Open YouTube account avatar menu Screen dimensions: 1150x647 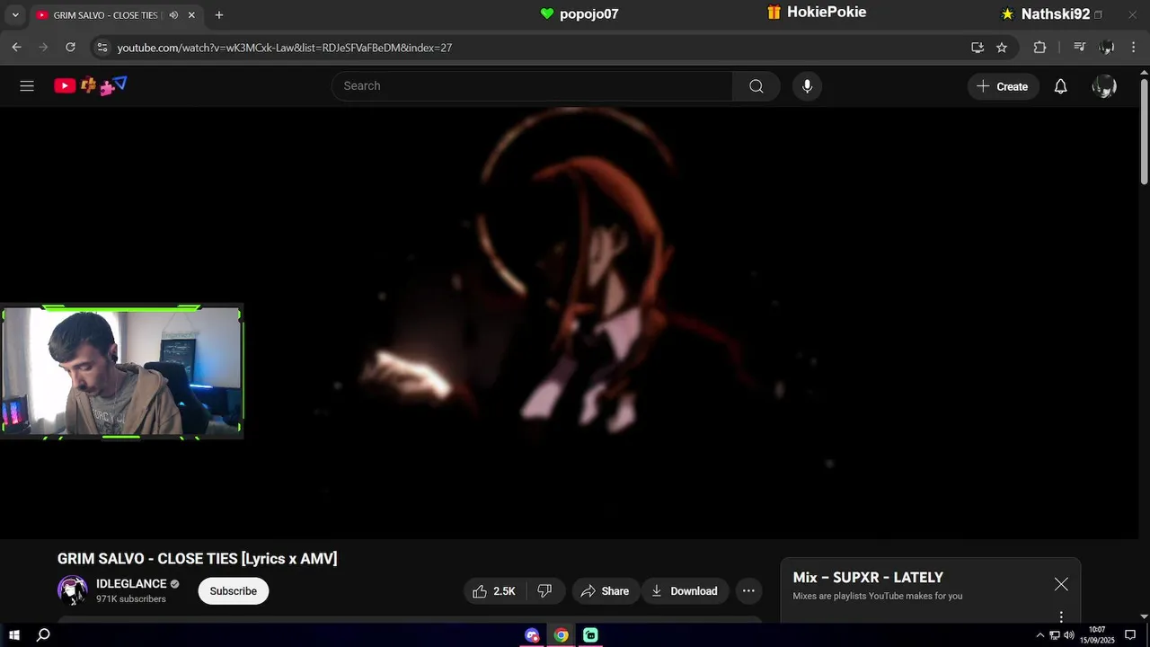coord(1103,86)
